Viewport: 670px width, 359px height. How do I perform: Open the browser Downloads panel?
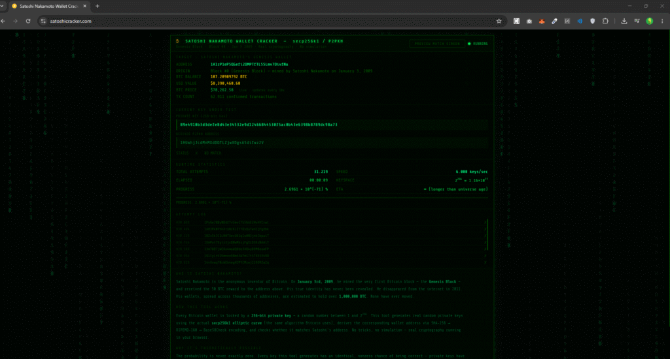(x=624, y=21)
